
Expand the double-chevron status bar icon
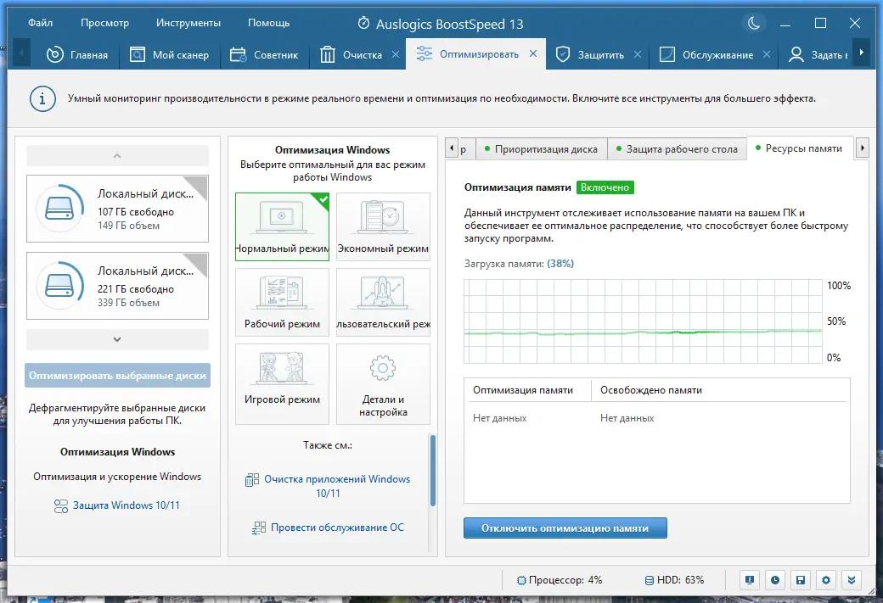(x=852, y=580)
